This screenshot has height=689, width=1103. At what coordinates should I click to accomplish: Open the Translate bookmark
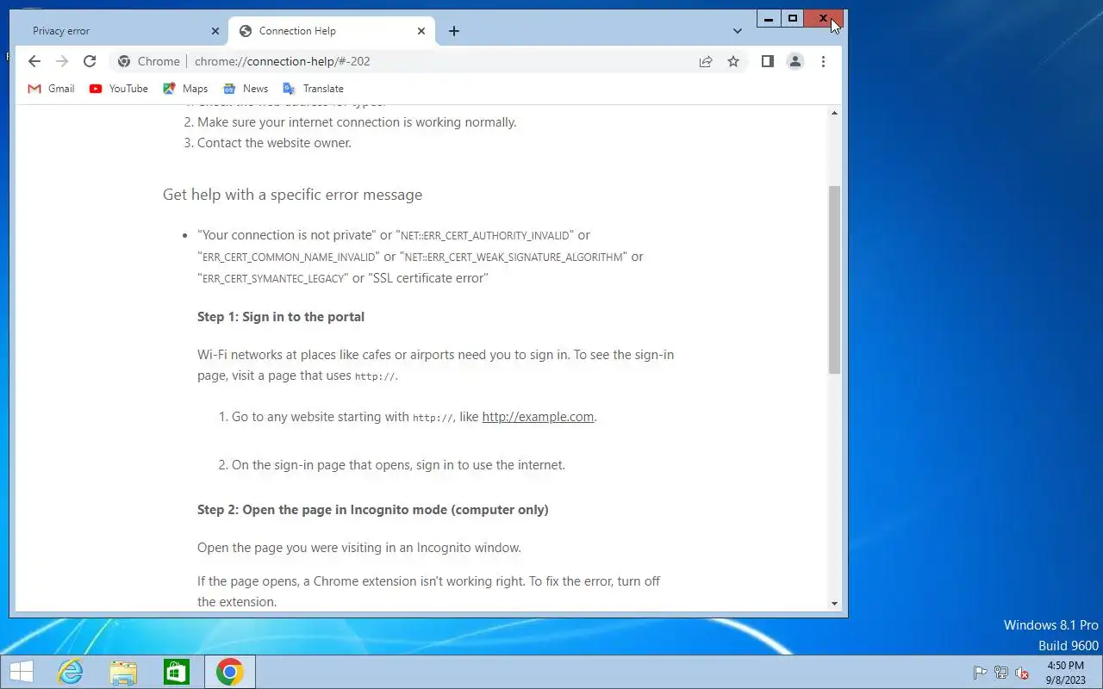point(313,89)
